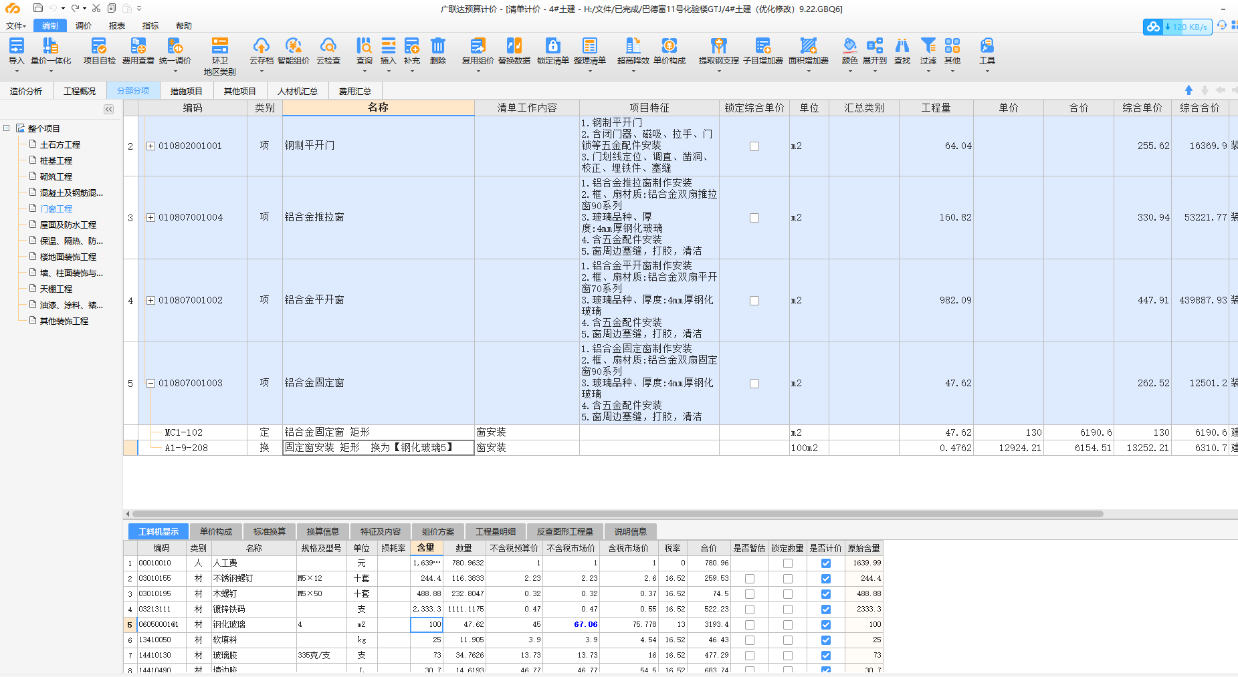Expand item 010802001001 row

(x=151, y=146)
